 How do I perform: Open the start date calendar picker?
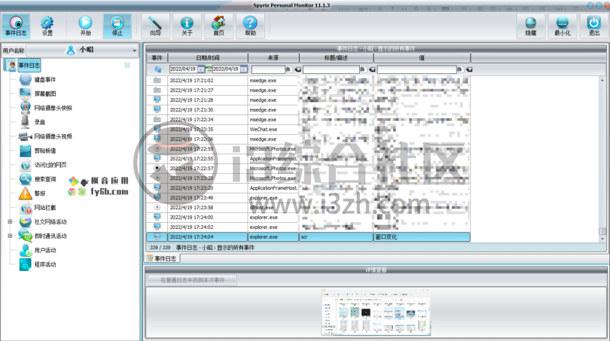201,69
